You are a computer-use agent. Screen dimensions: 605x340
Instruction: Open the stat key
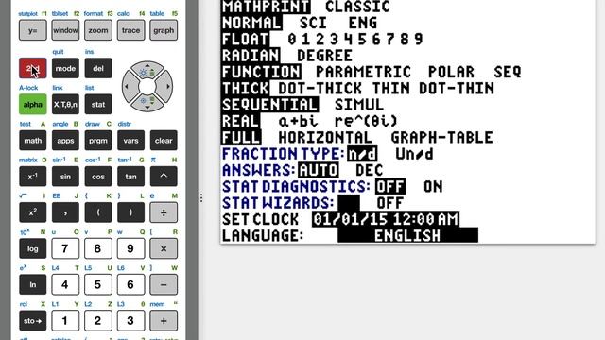pos(98,104)
